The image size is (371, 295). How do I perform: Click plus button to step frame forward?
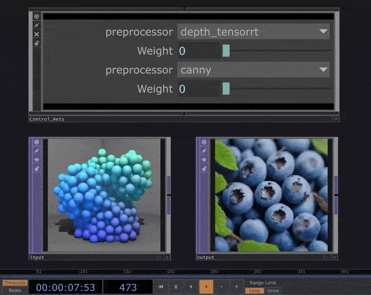237,287
